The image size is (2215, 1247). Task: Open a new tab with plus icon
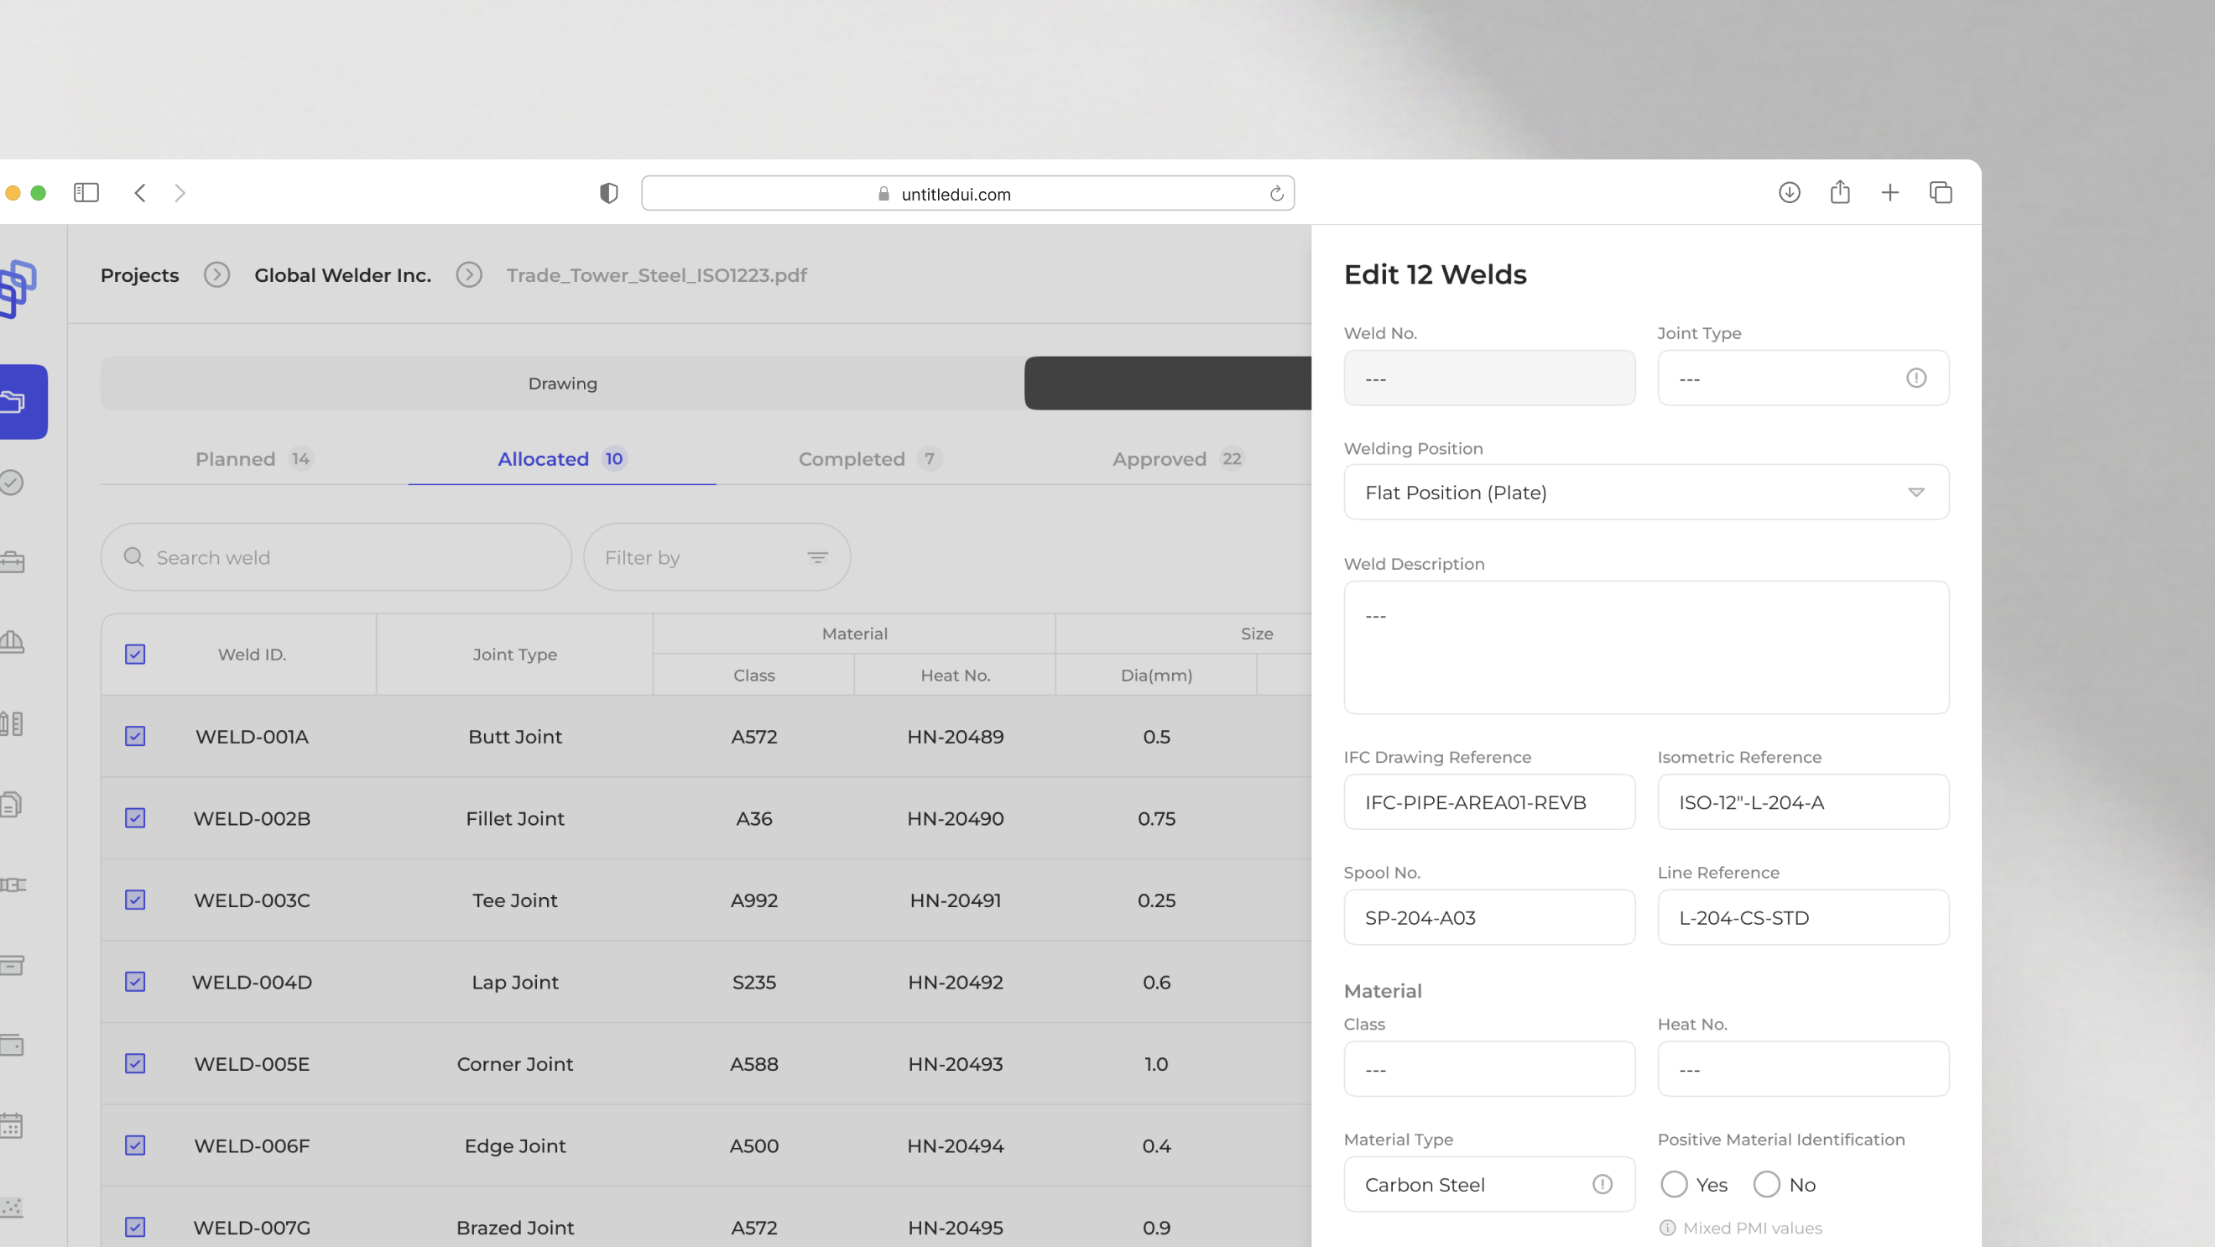pyautogui.click(x=1890, y=193)
